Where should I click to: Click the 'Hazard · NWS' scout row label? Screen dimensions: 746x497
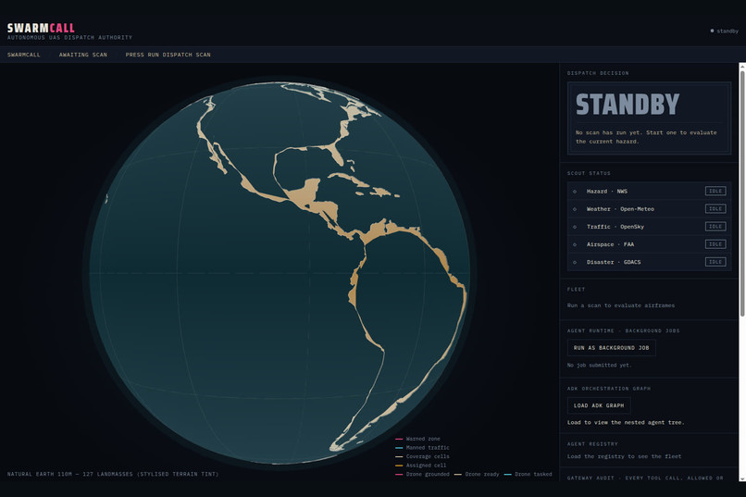[x=606, y=192]
